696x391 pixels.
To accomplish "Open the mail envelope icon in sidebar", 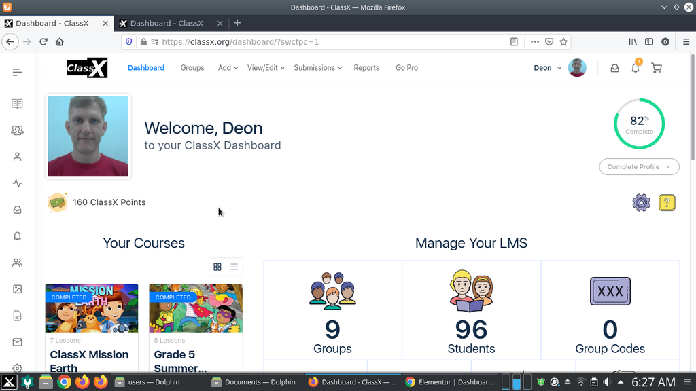I will (17, 342).
